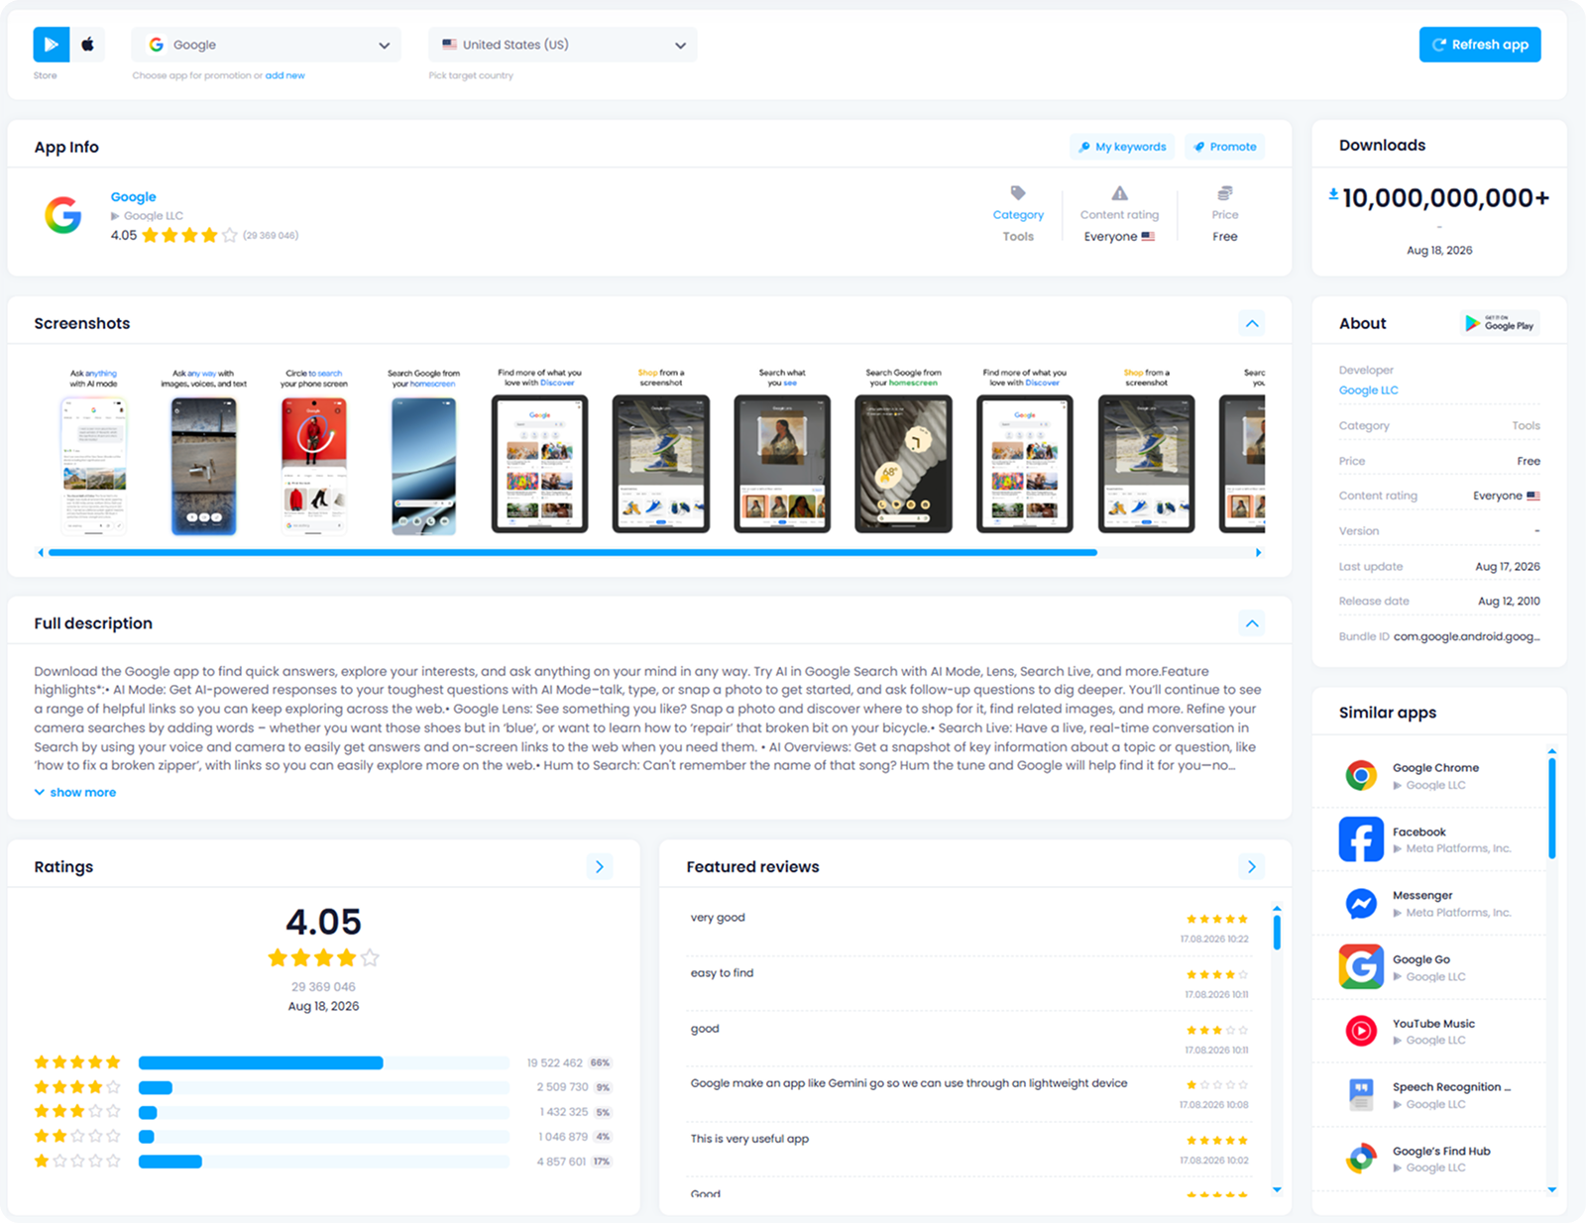Open Speech Recognition app in Similar apps
1586x1223 pixels.
pos(1428,1095)
